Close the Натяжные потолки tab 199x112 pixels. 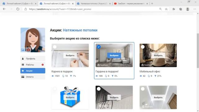pyautogui.click(x=110, y=4)
